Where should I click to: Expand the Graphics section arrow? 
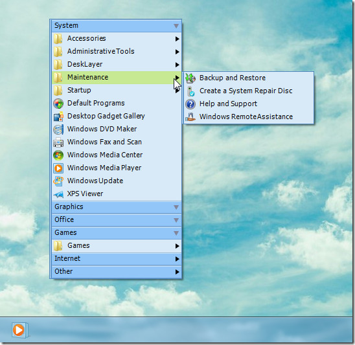pos(176,207)
